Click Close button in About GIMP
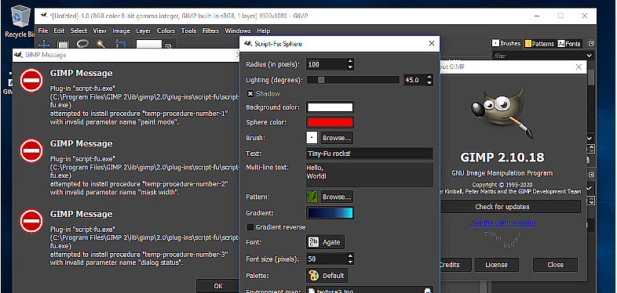 (x=555, y=265)
